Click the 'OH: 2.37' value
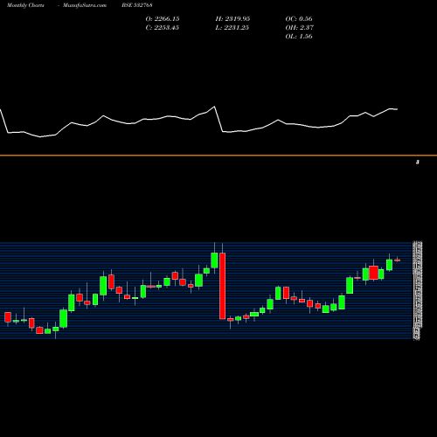437x437 pixels. point(300,27)
